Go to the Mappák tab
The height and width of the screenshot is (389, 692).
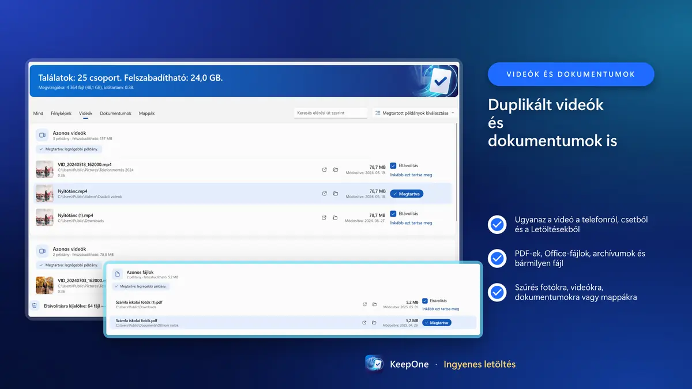pyautogui.click(x=146, y=114)
